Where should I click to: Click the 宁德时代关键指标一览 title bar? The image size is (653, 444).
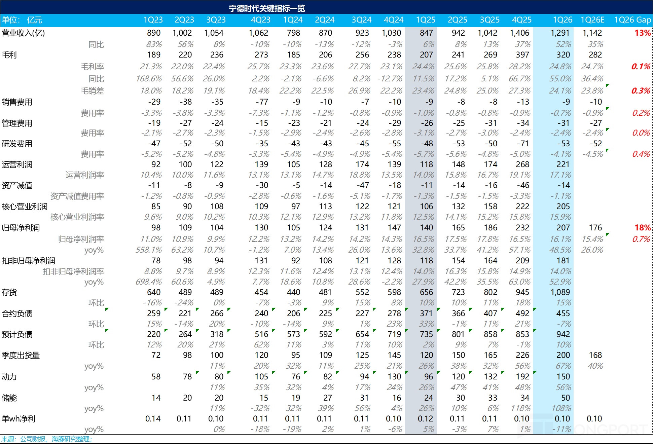pyautogui.click(x=266, y=8)
